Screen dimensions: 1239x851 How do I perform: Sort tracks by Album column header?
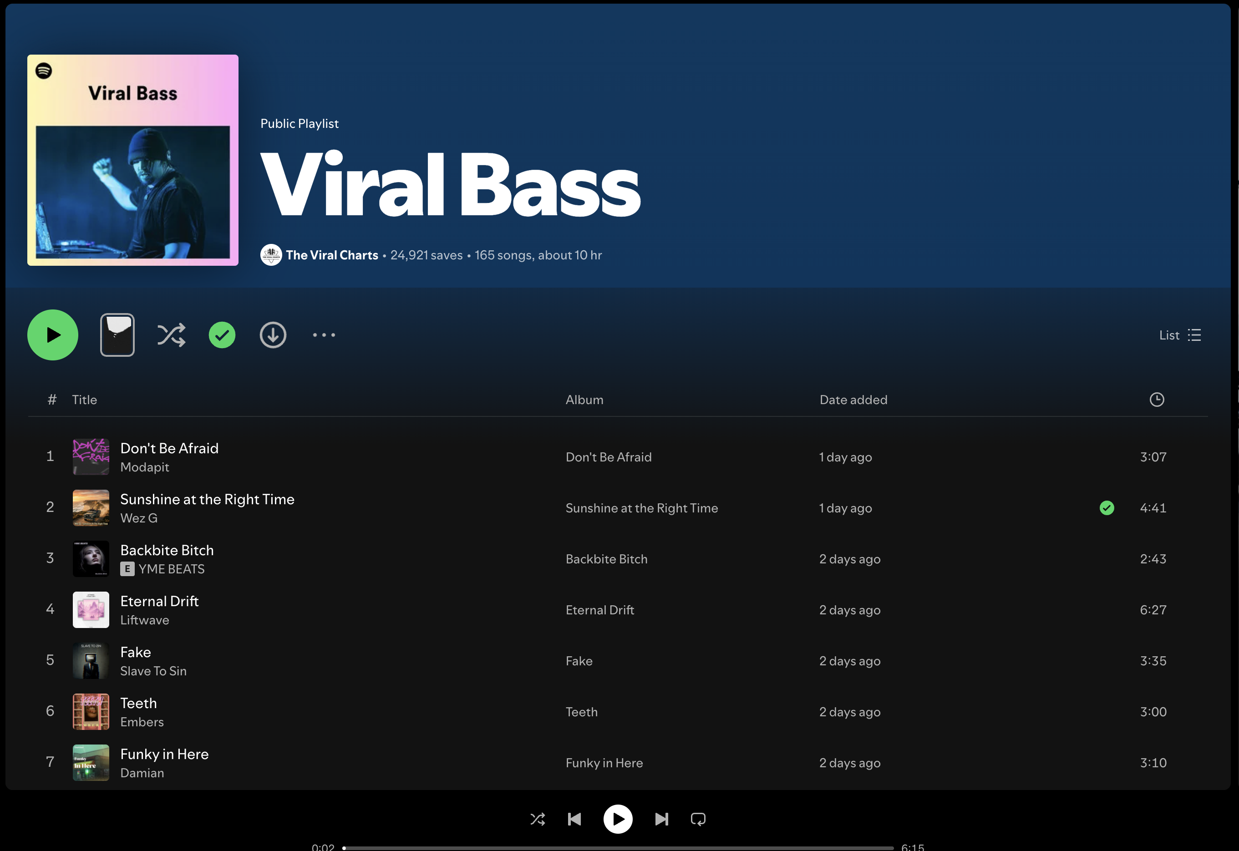click(x=584, y=400)
